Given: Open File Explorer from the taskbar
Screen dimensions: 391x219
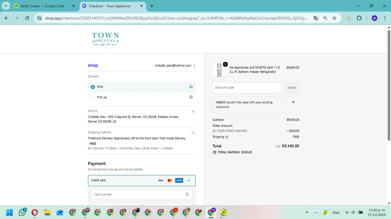Looking at the screenshot, I should tap(47, 213).
